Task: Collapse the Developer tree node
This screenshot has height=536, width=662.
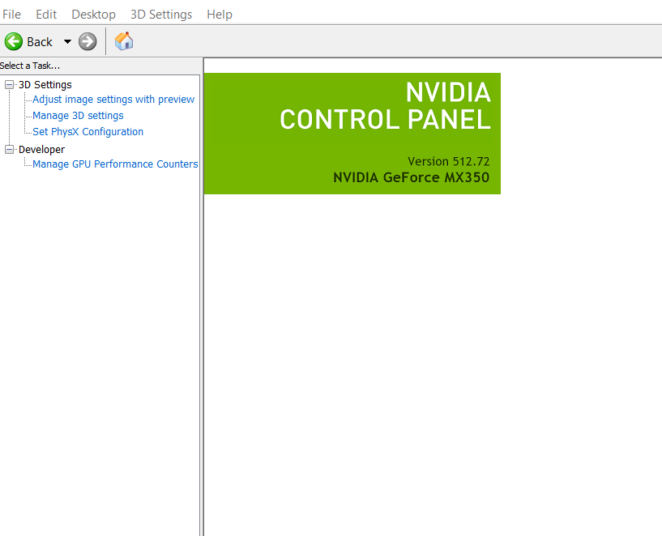Action: pos(10,150)
